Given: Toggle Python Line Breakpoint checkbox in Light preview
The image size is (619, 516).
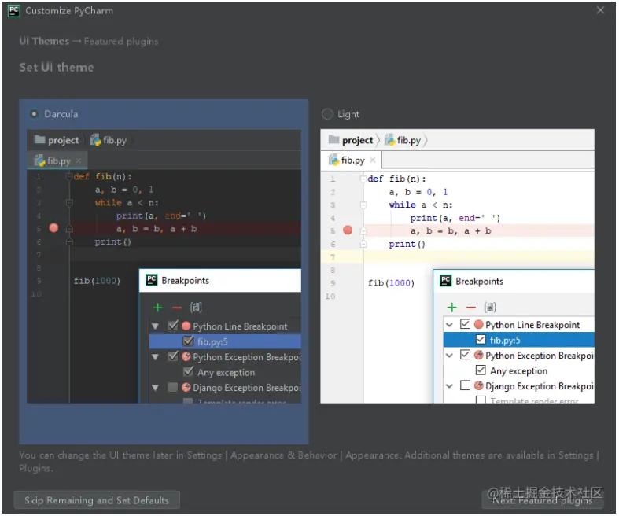Looking at the screenshot, I should tap(465, 325).
